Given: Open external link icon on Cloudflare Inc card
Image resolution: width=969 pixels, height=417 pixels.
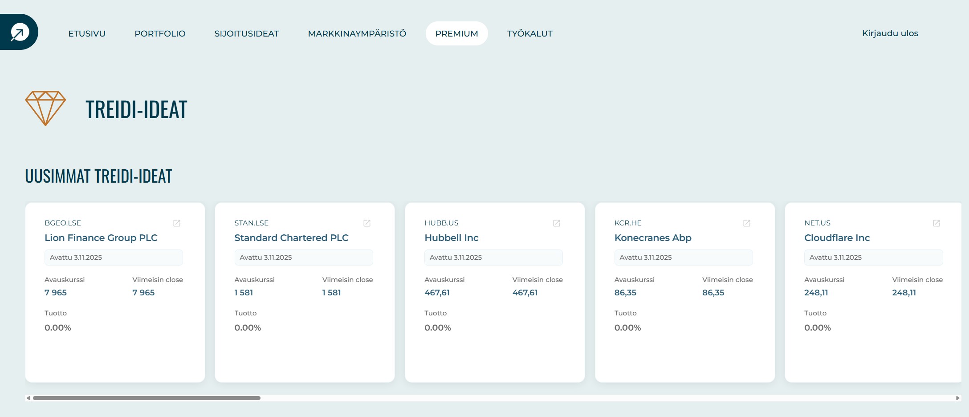Looking at the screenshot, I should [936, 223].
